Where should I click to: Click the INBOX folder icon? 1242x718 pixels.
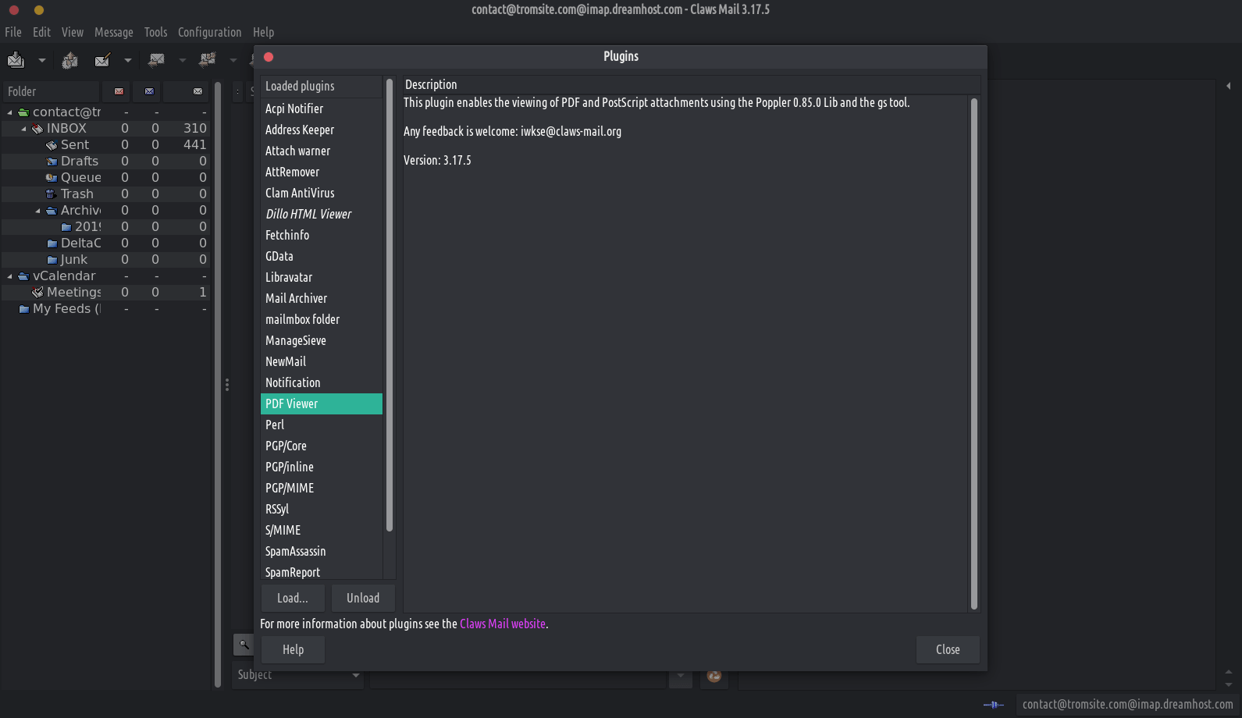(37, 129)
